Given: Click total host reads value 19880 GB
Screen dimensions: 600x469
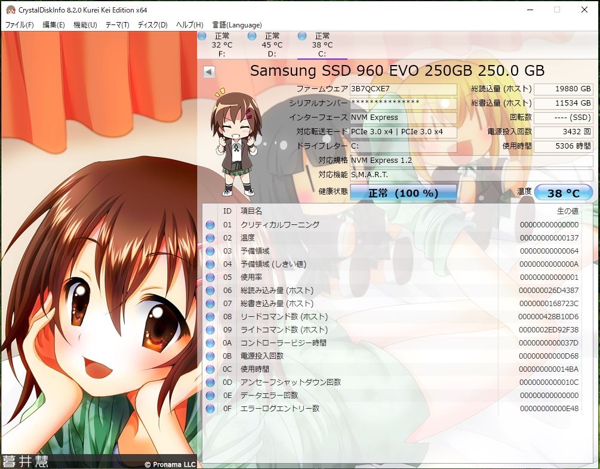Looking at the screenshot, I should (563, 89).
